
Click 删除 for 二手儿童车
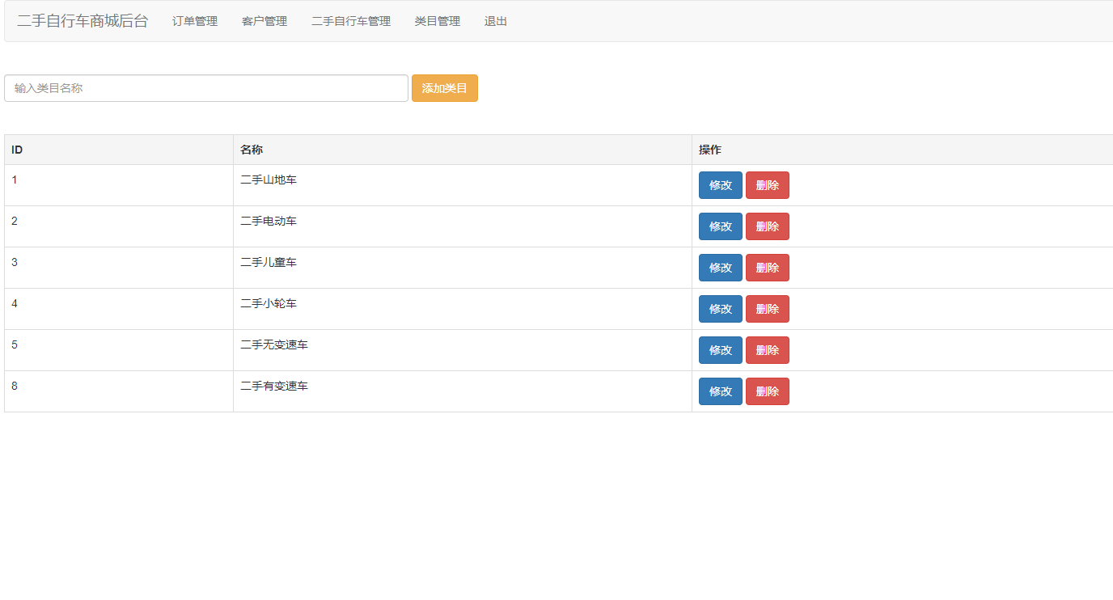click(767, 268)
